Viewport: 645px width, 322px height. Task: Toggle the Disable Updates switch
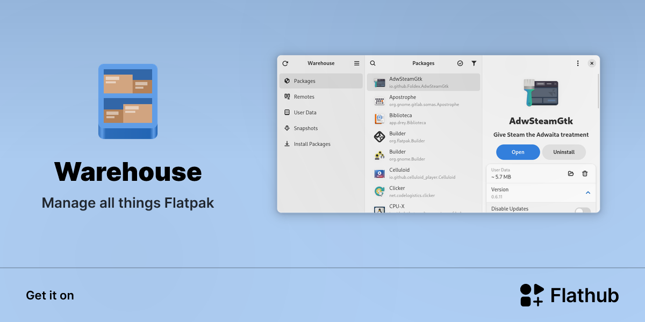583,210
